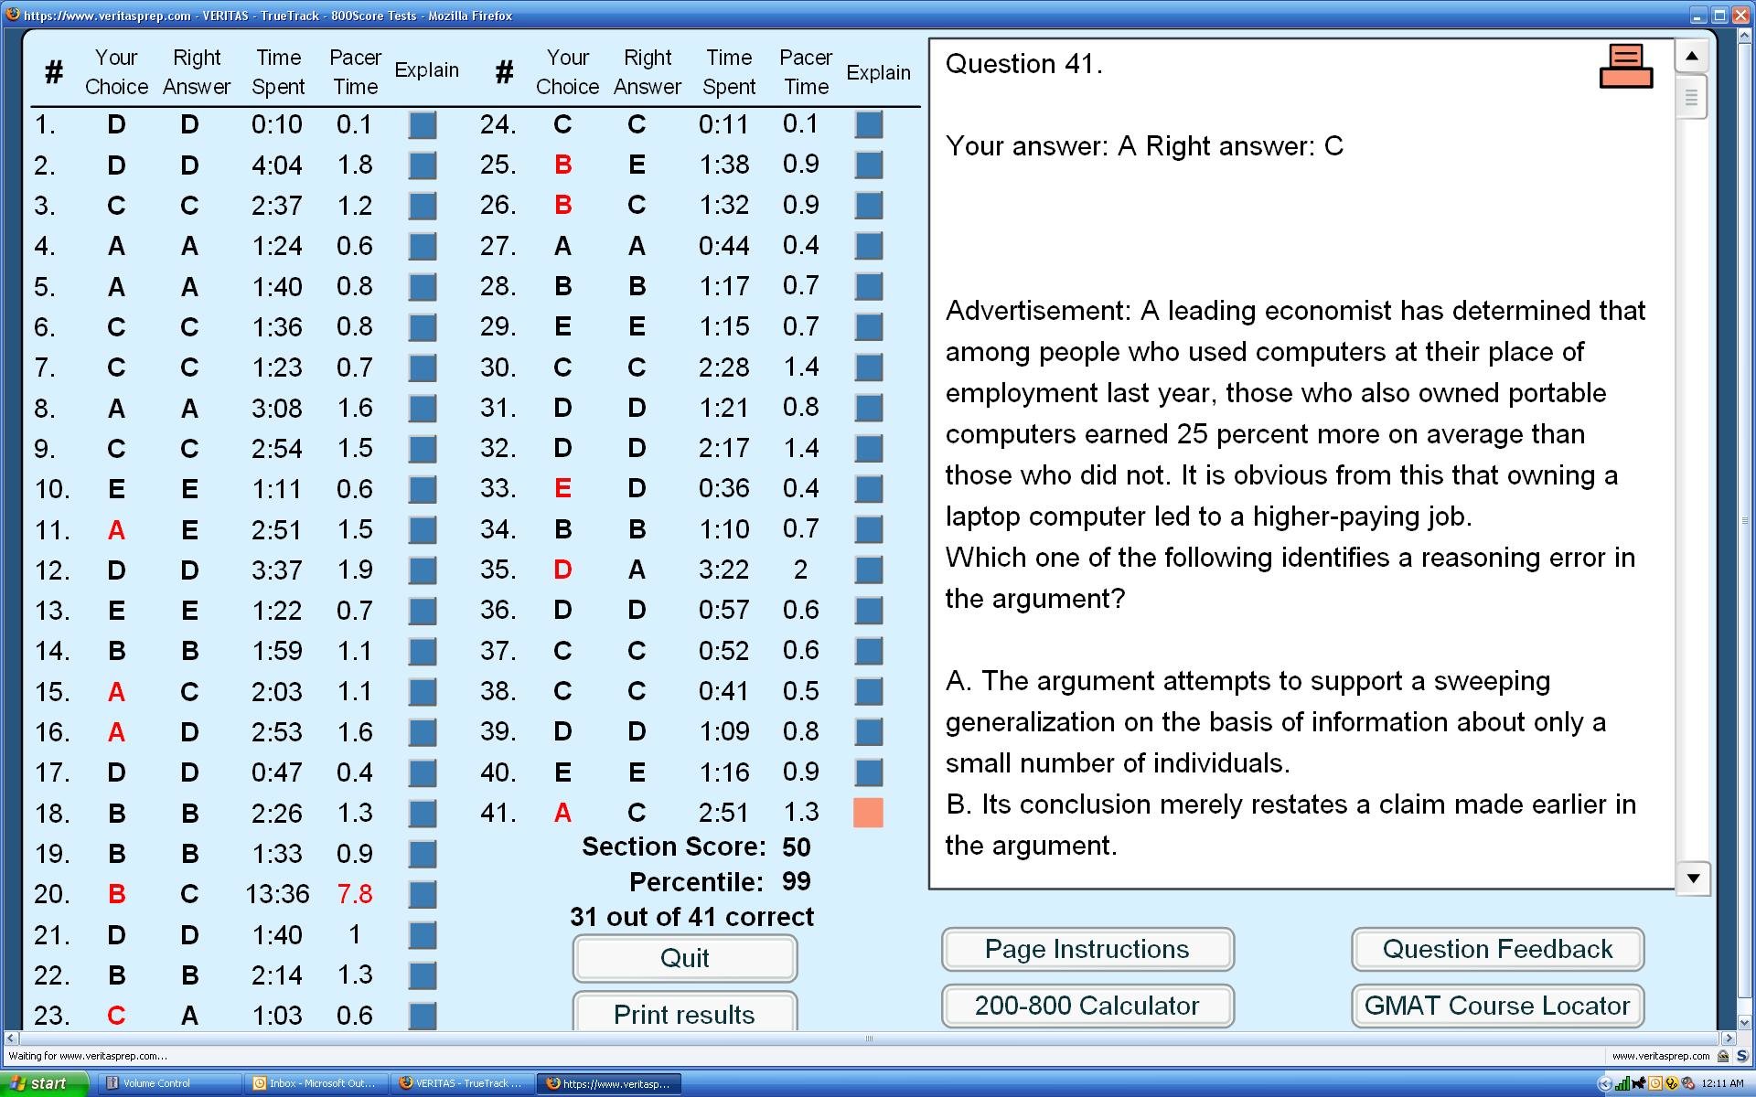Open explanation for question 3
The width and height of the screenshot is (1756, 1097).
[x=423, y=206]
